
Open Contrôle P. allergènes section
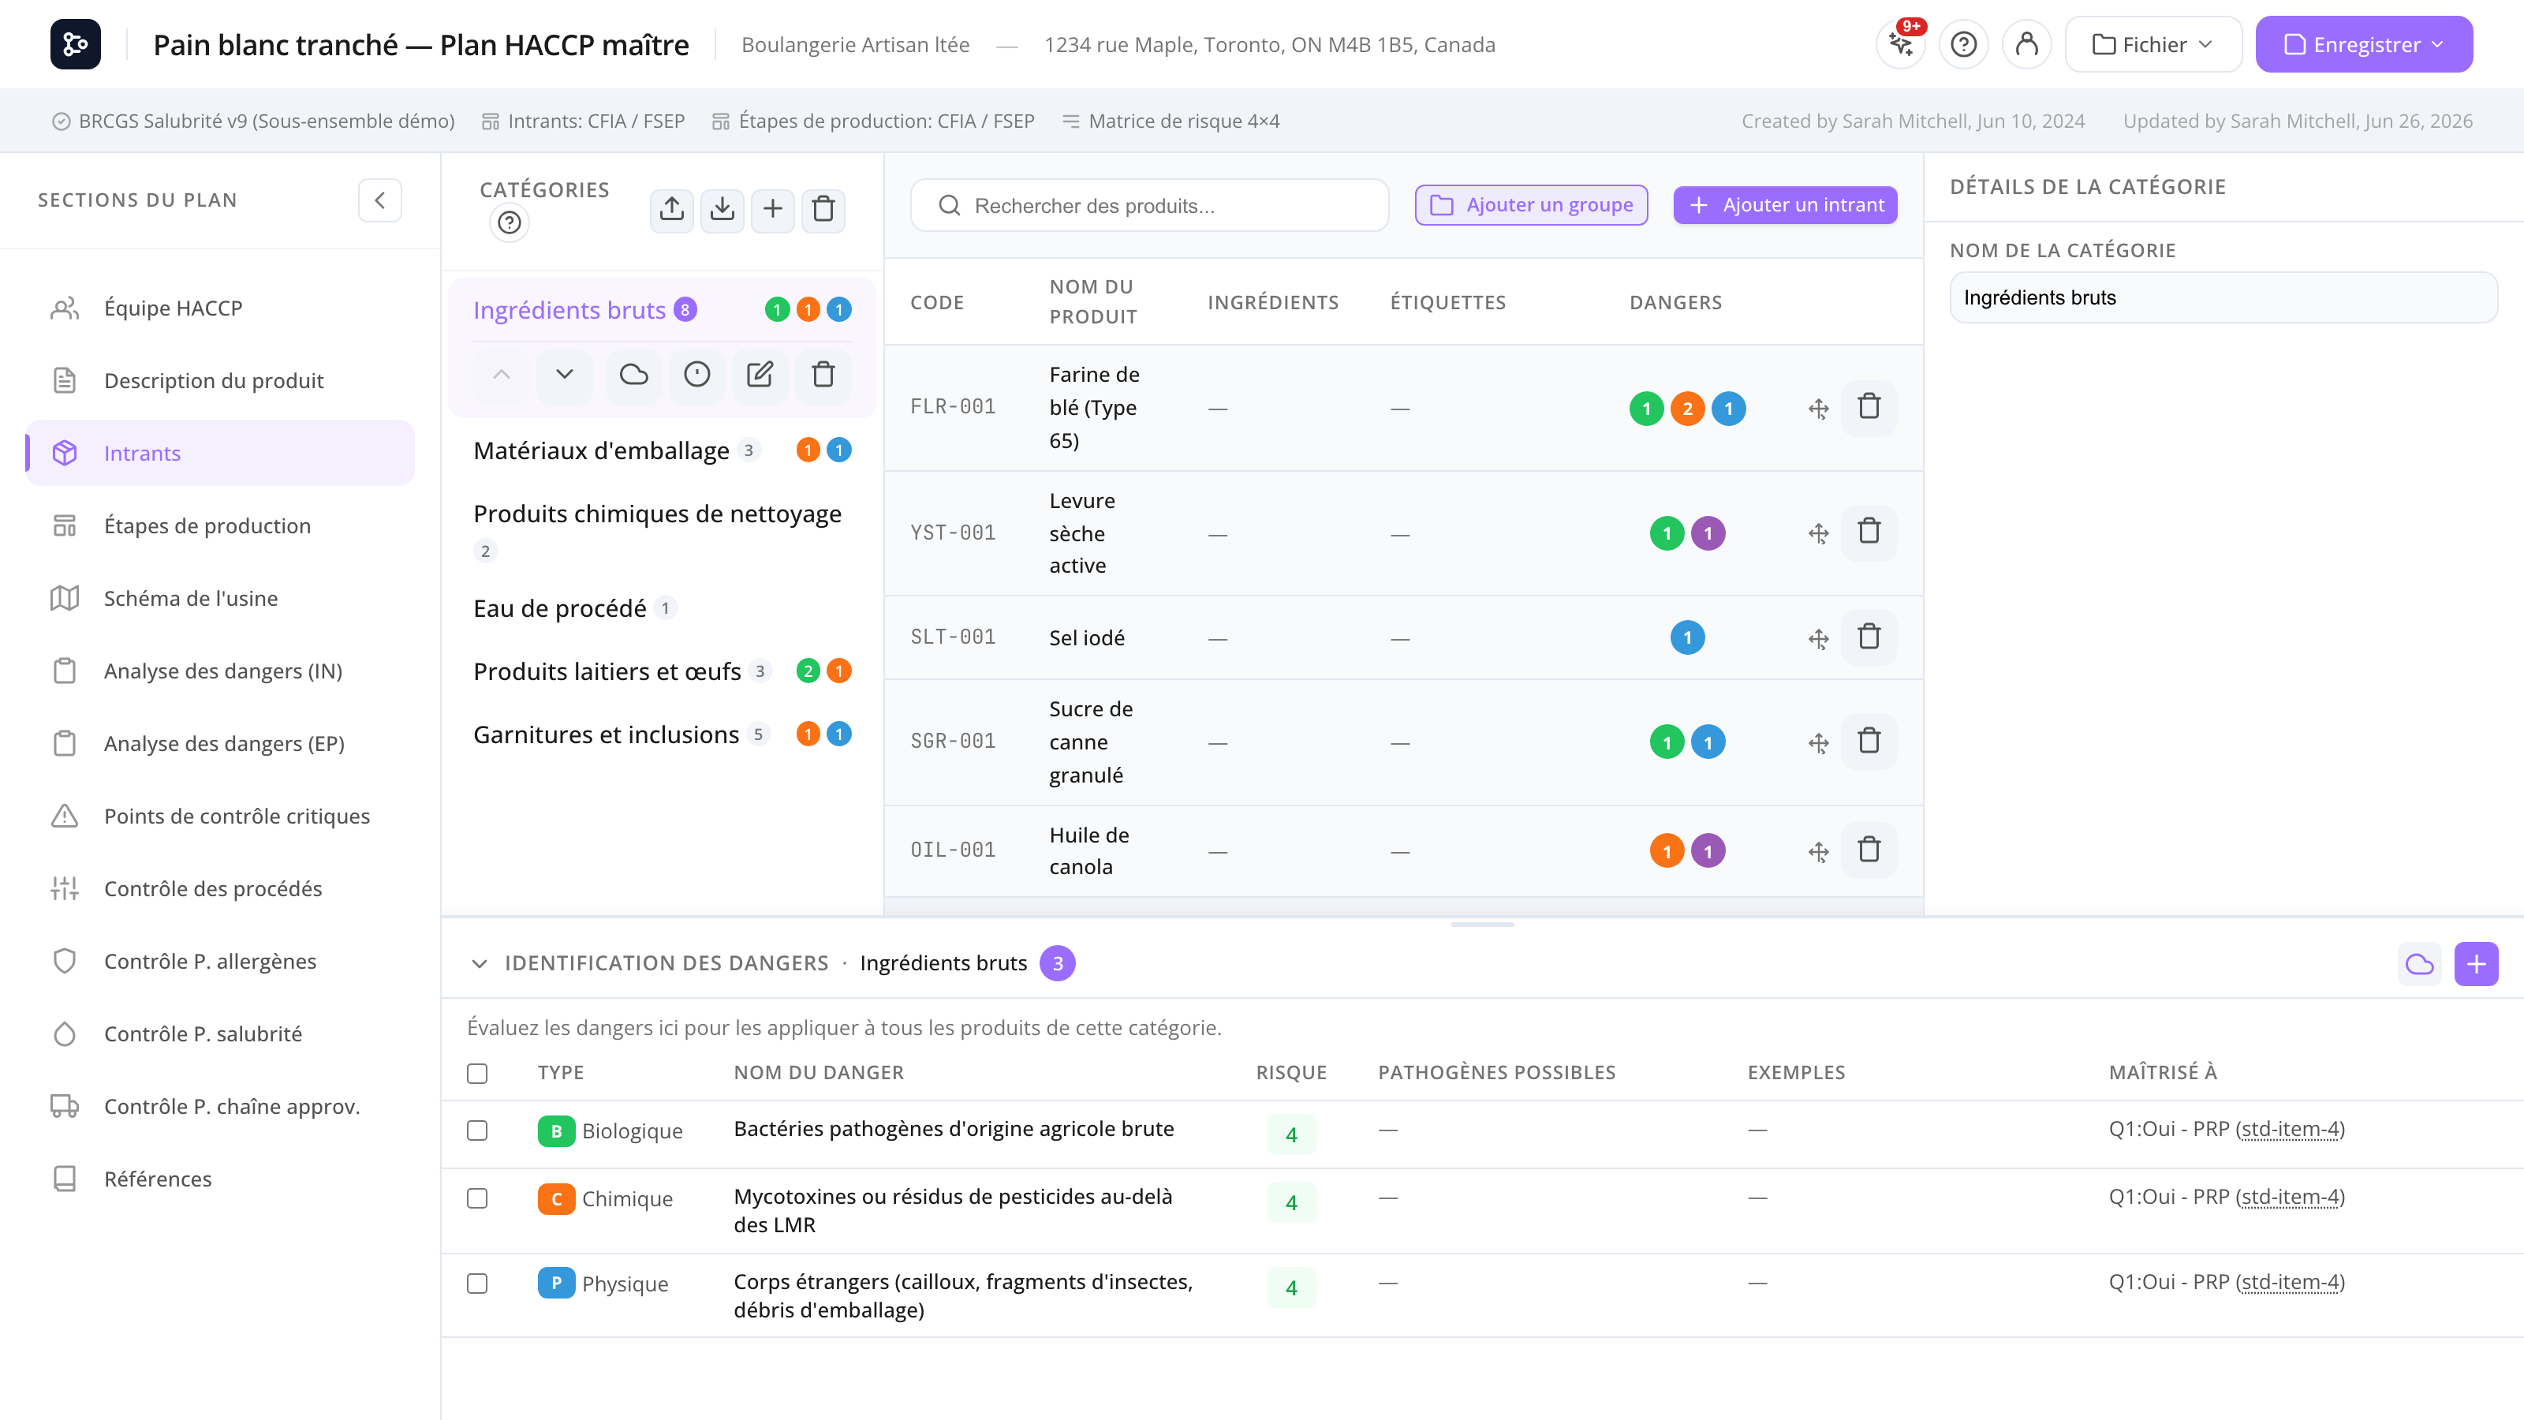[221, 960]
